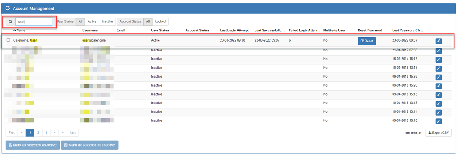The height and width of the screenshot is (156, 457).
Task: Sort by the Last Password Change column
Action: pyautogui.click(x=408, y=30)
